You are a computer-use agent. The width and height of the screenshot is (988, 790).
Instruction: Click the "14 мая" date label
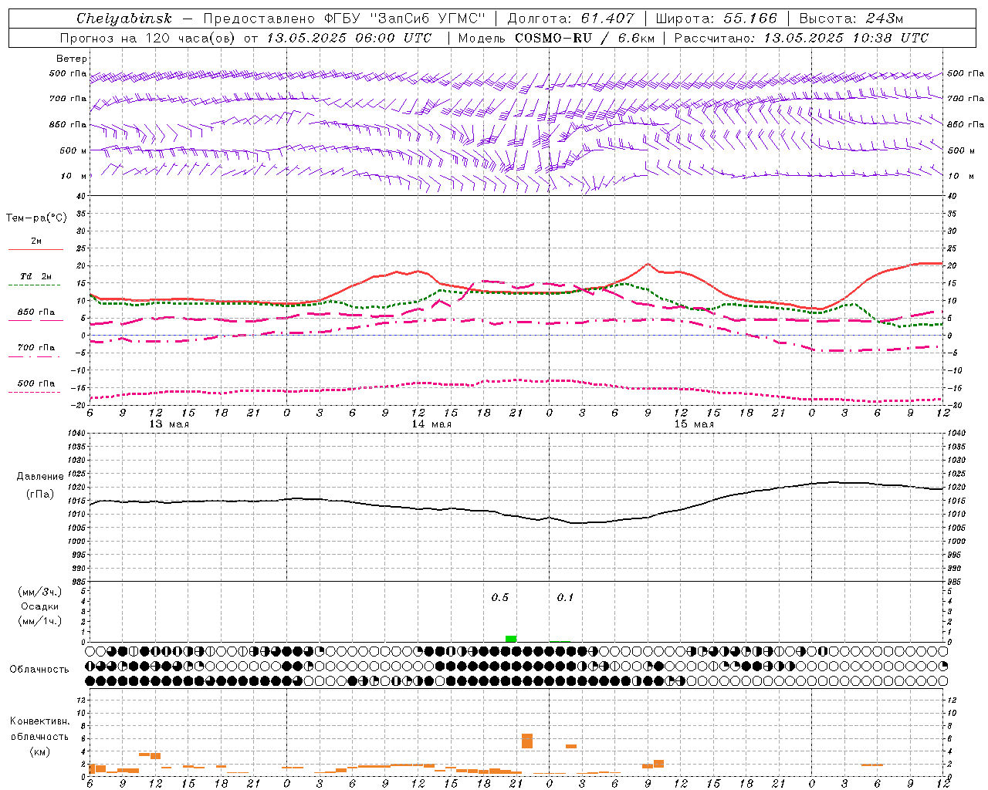[x=431, y=424]
